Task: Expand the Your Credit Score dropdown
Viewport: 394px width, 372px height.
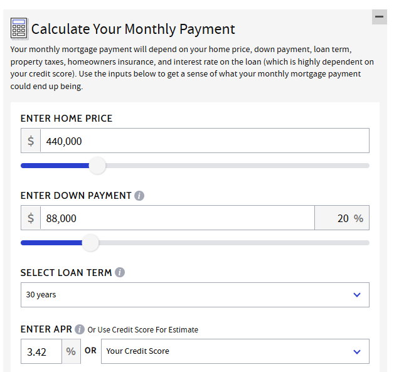Action: pyautogui.click(x=235, y=351)
